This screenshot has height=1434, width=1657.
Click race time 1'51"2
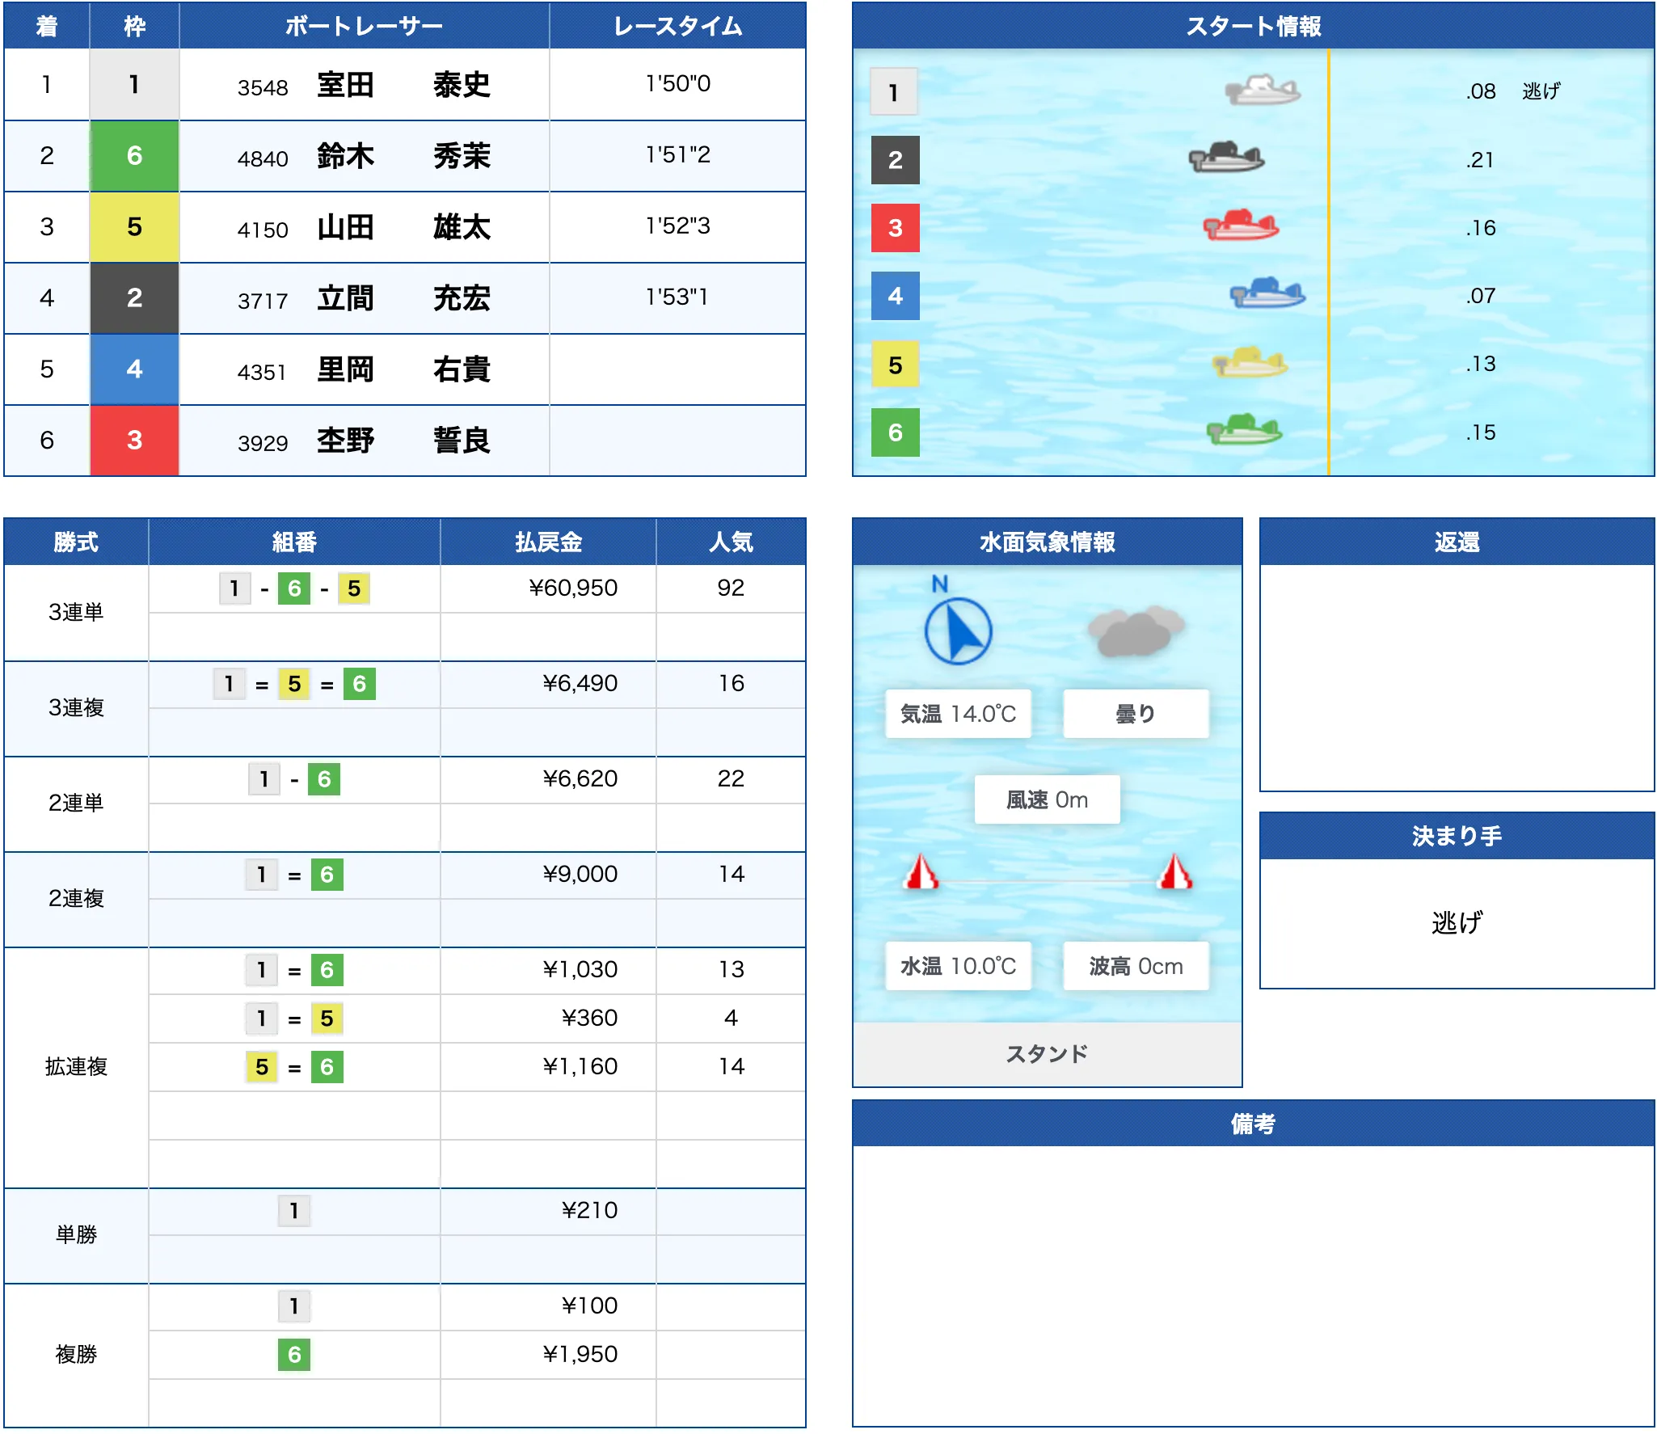pos(677,154)
